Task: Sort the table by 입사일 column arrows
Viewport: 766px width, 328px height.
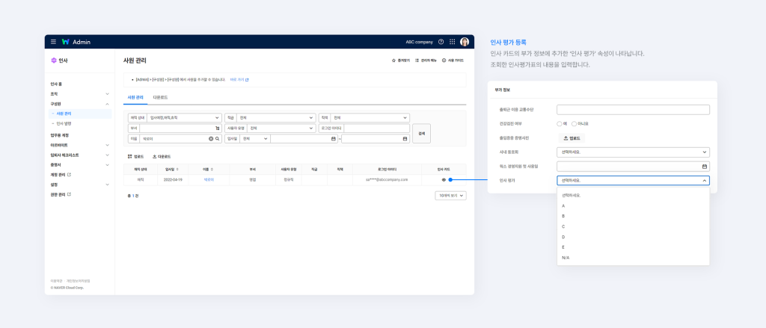Action: (177, 170)
